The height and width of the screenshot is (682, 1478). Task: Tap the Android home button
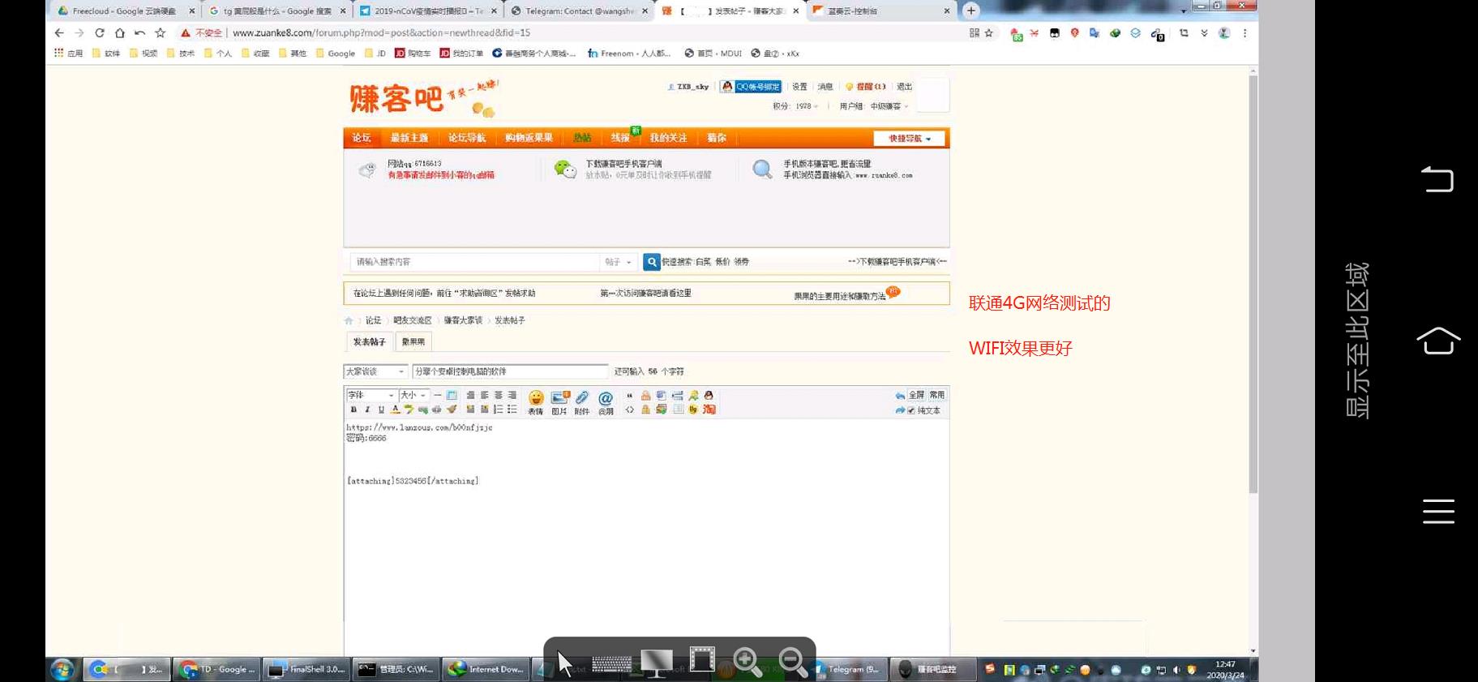[x=1438, y=341]
